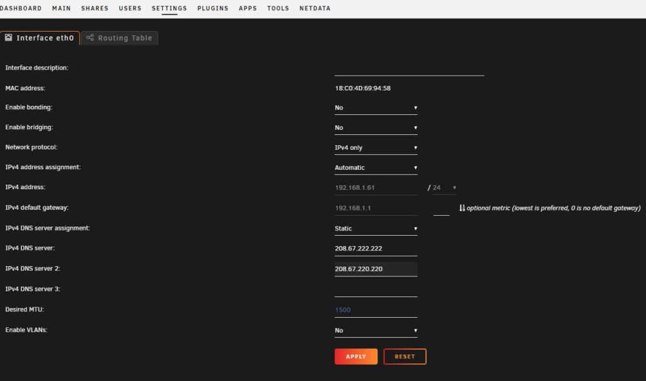
Task: Click the Desired MTU label
Action: click(25, 309)
